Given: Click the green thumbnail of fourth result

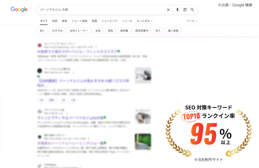Looking at the screenshot, I should [x=143, y=141].
